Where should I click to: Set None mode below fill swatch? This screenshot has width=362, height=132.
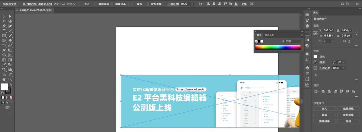point(11,97)
